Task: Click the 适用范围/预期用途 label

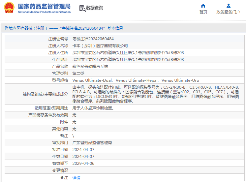Action: 51,108
